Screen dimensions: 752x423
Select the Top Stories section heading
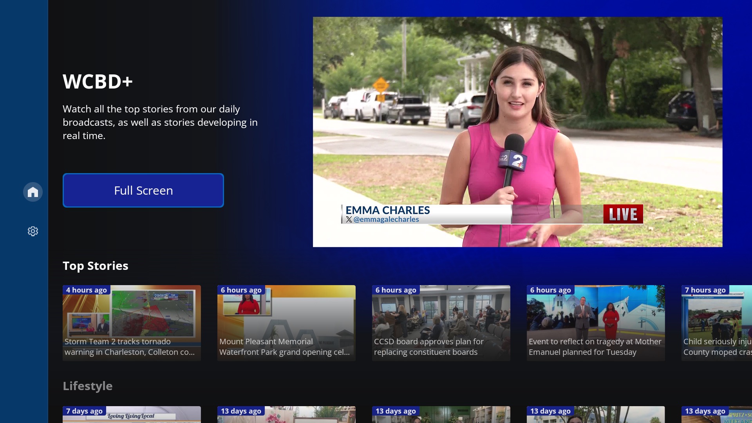(96, 266)
